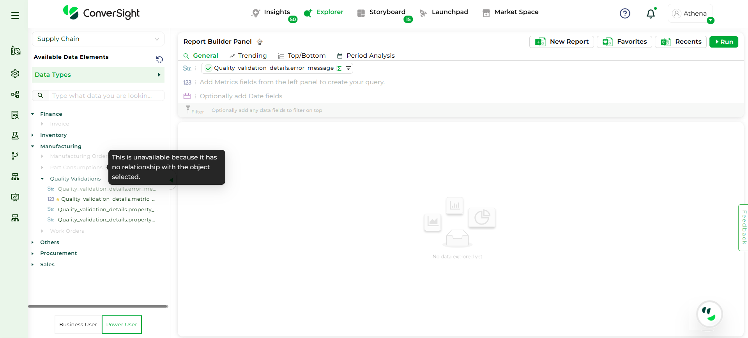
Task: Click the data elements search field
Action: point(105,96)
